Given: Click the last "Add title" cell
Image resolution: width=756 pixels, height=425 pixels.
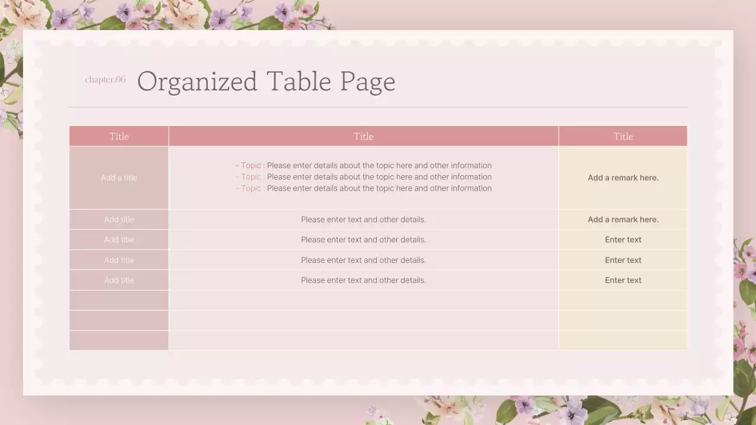Looking at the screenshot, I should [x=119, y=280].
